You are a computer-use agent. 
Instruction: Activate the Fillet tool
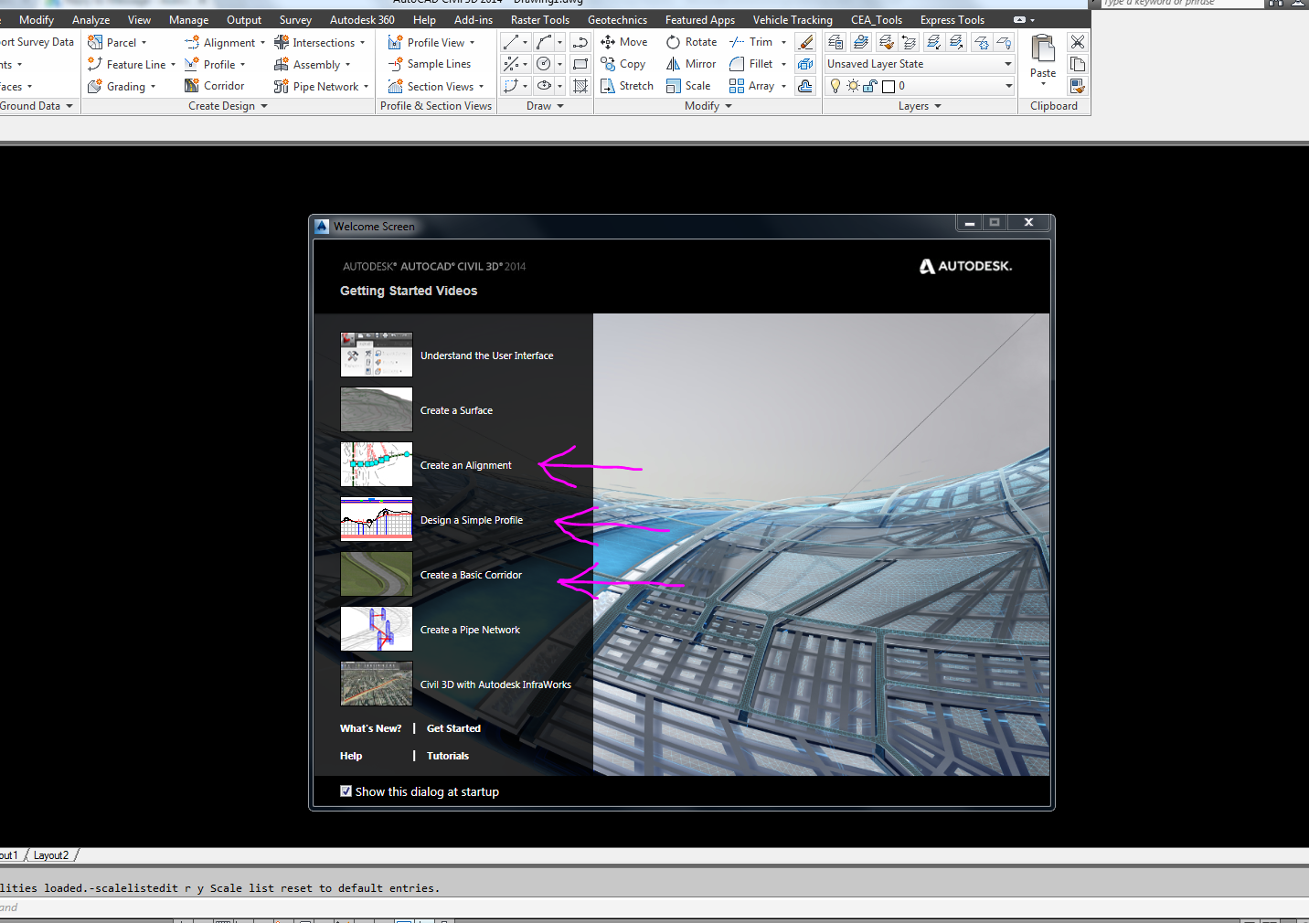[751, 64]
